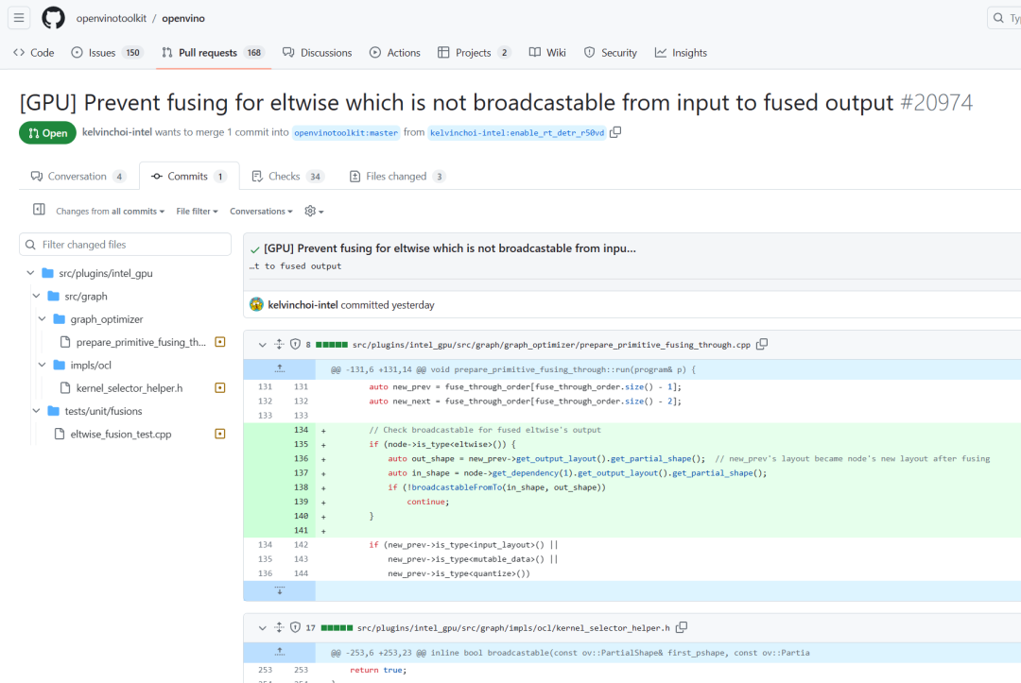Open kelvinchoi-intel link in commit row

pyautogui.click(x=303, y=305)
